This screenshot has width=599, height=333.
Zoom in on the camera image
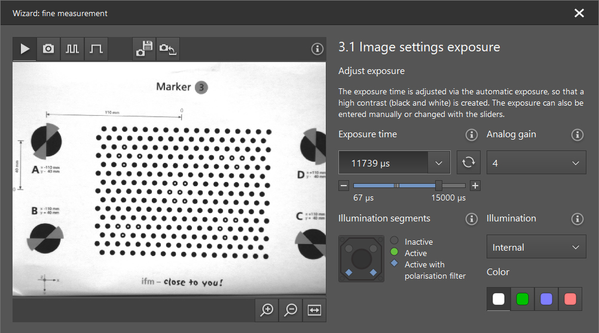coord(267,310)
